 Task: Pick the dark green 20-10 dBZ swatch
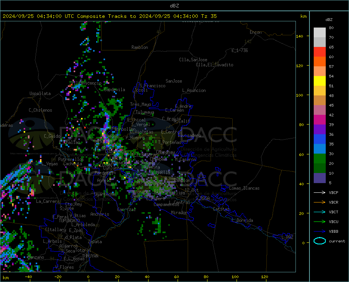point(320,168)
